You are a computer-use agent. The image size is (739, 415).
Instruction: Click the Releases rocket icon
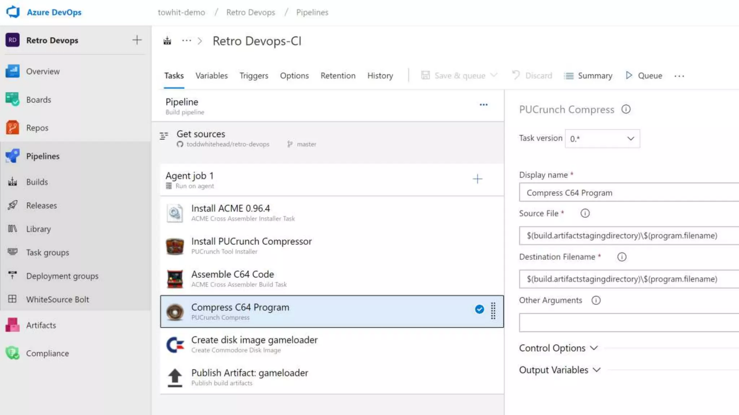click(12, 205)
